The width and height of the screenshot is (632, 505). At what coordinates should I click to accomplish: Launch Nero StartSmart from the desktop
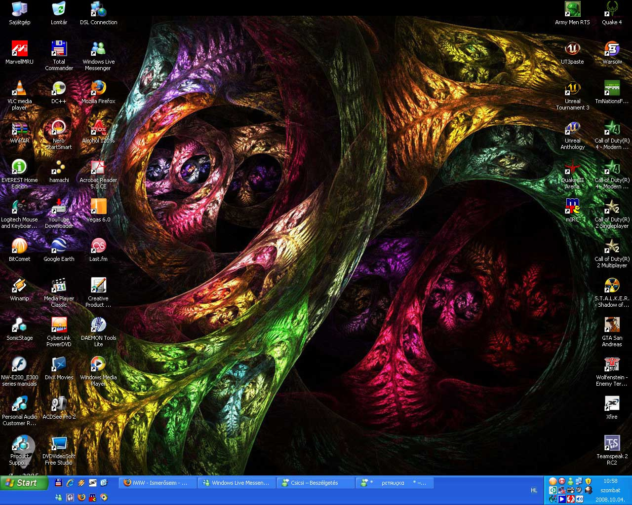tap(59, 135)
